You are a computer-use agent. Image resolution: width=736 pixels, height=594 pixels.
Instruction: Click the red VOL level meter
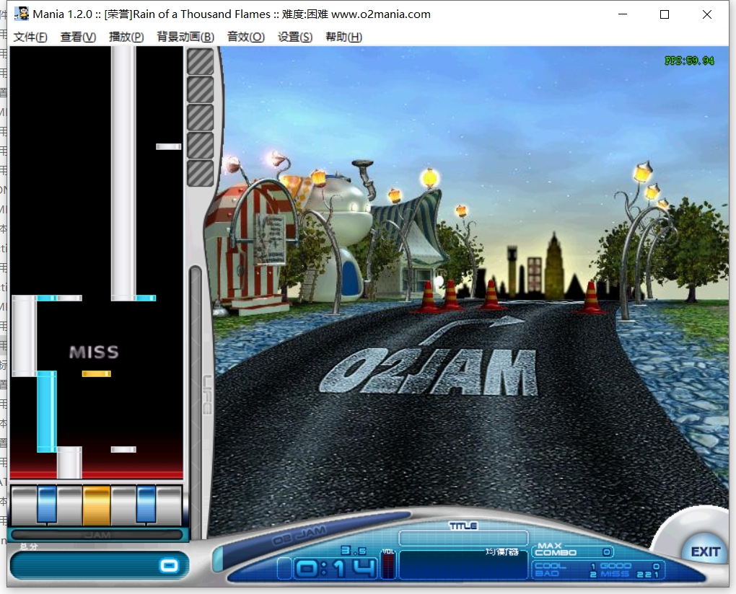388,566
